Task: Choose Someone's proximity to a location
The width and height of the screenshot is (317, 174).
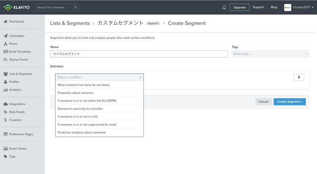Action: [x=99, y=109]
